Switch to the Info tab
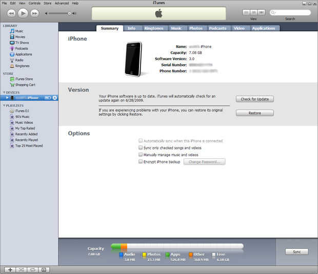Screen dimensions: 318x274 (131, 28)
